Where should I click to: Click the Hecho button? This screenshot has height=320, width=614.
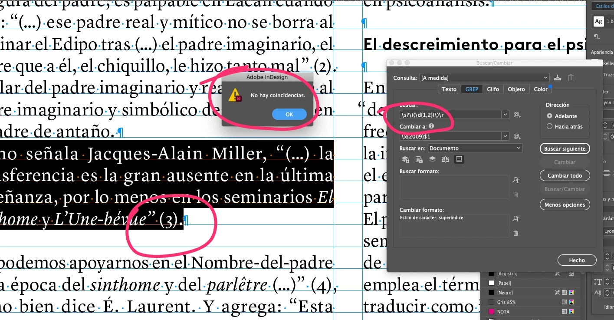point(577,260)
